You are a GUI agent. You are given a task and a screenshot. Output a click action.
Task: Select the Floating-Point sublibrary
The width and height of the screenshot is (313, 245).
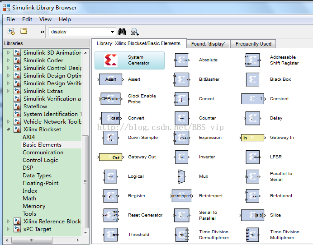(41, 183)
